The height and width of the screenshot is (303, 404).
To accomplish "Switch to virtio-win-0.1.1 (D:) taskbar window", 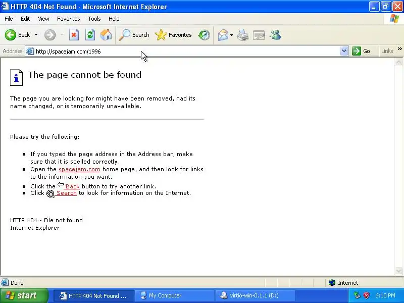I will (x=255, y=295).
